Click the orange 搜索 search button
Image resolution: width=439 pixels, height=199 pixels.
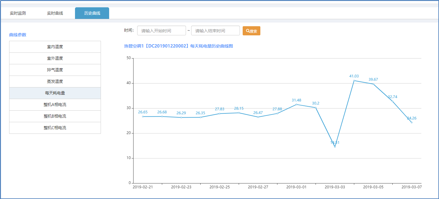[x=251, y=31]
